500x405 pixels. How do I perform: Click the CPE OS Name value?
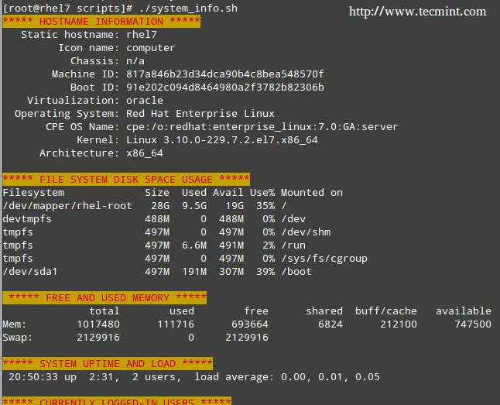(x=262, y=127)
